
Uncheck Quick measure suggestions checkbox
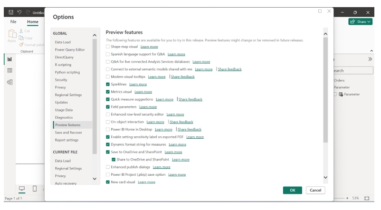tap(108, 99)
